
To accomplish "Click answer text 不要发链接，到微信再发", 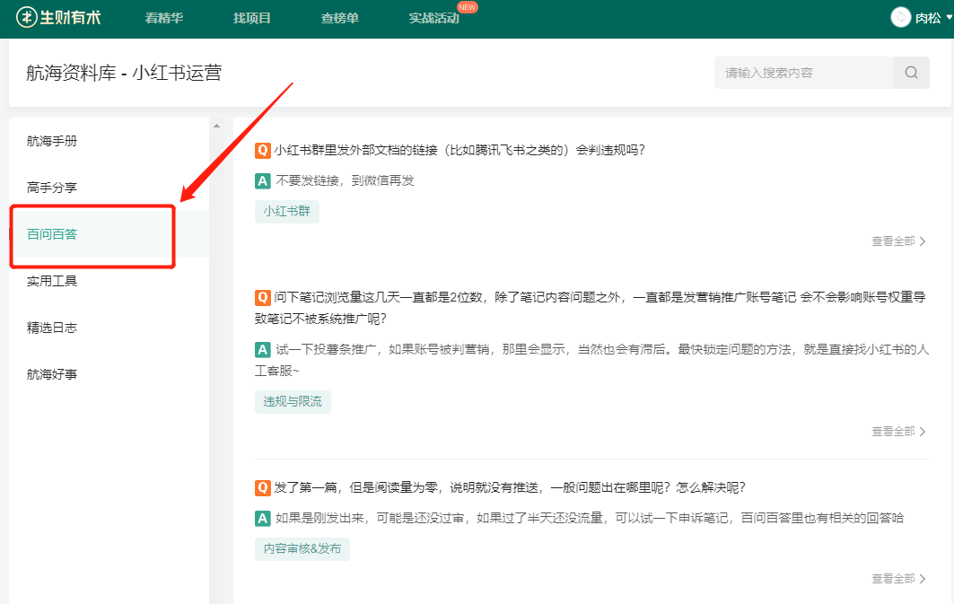I will tap(345, 180).
